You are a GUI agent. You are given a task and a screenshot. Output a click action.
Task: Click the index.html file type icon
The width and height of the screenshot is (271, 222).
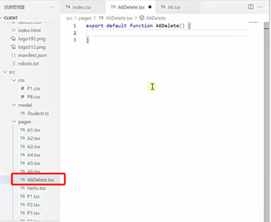coord(13,30)
